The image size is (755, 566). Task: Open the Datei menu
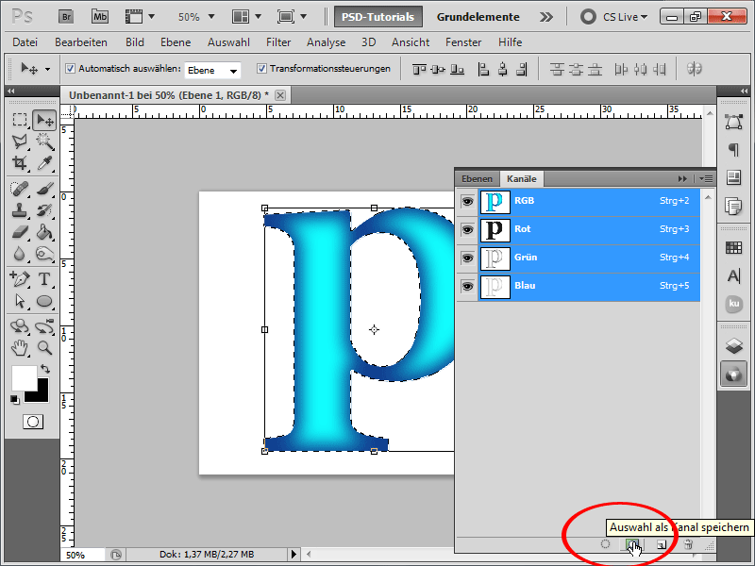pyautogui.click(x=25, y=42)
